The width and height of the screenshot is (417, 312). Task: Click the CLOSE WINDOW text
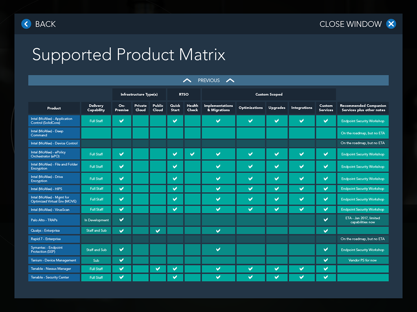pyautogui.click(x=351, y=24)
